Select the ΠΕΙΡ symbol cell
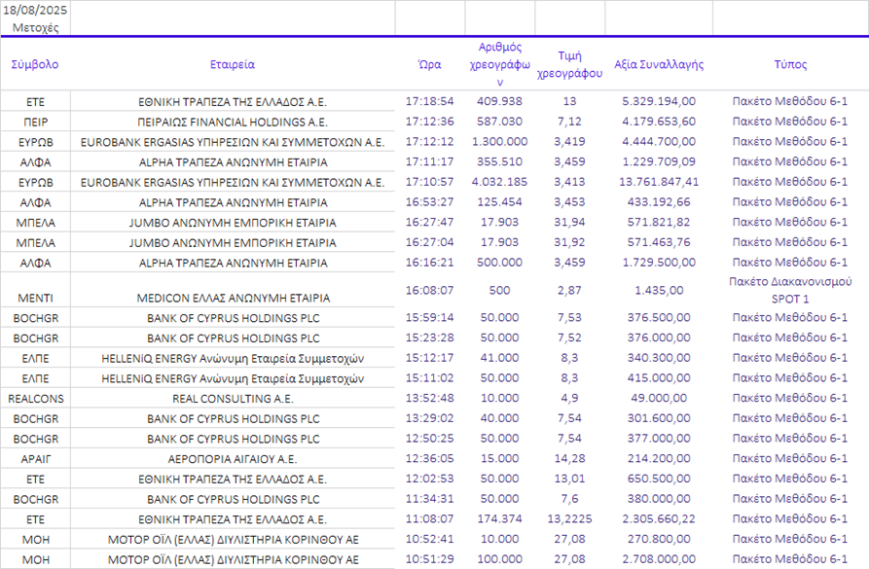Screen dimensions: 869x569 pos(35,122)
